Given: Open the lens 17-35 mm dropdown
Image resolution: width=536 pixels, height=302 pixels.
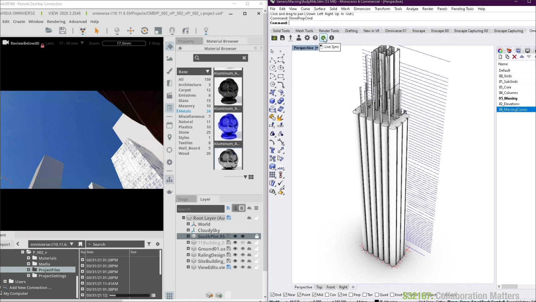Looking at the screenshot, I should point(82,43).
